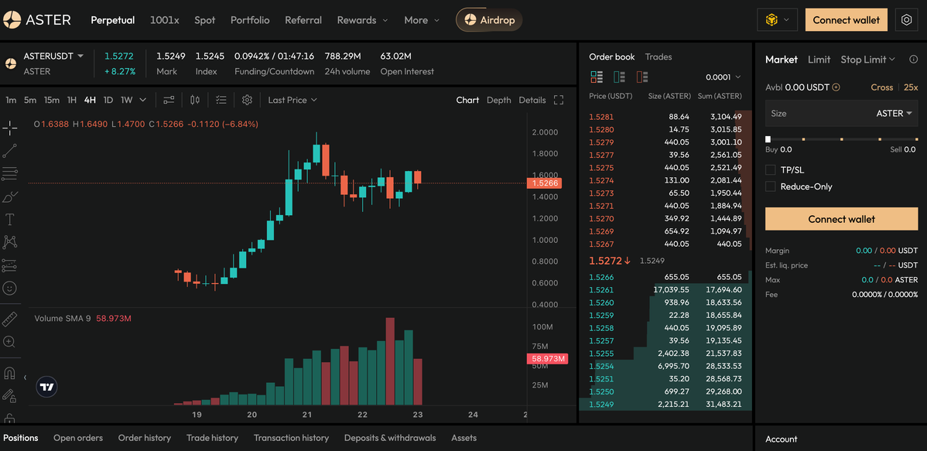Open the emoji sticker tool

click(10, 288)
